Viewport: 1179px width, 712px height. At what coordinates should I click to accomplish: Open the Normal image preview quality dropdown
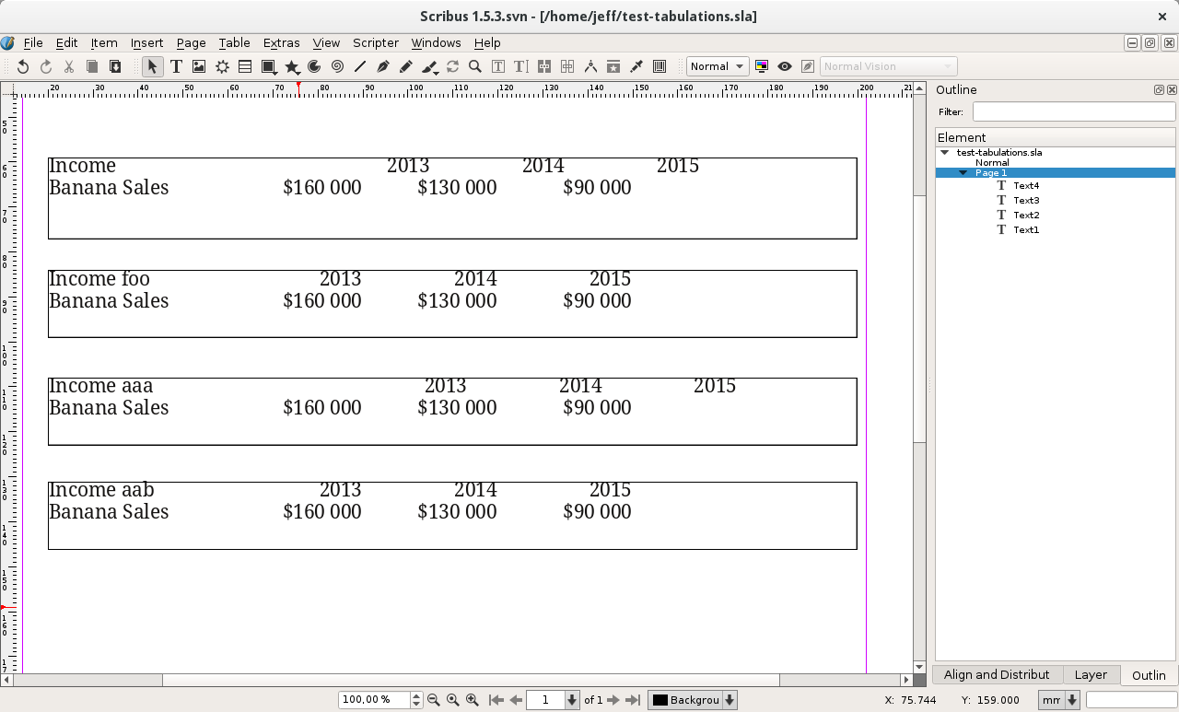click(717, 66)
